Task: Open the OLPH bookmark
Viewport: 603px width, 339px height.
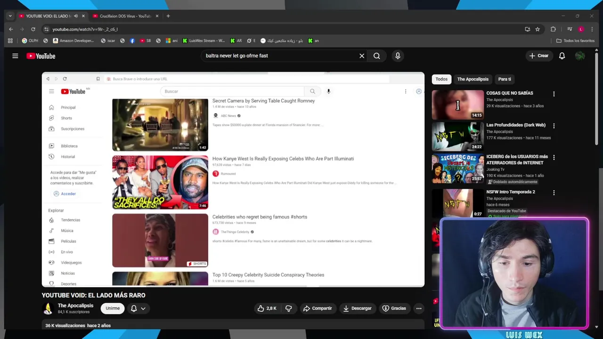Action: pos(30,41)
